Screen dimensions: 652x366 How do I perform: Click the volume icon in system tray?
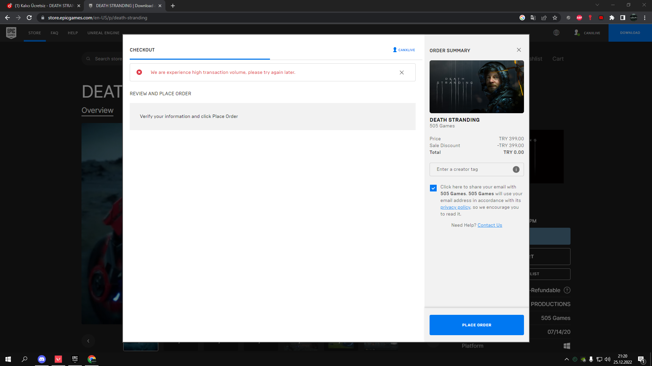pyautogui.click(x=608, y=359)
